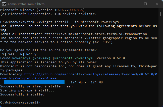Image resolution: width=163 pixels, height=107 pixels.
Task: Click 'Version 0.62.0' text
Action: 111,58
